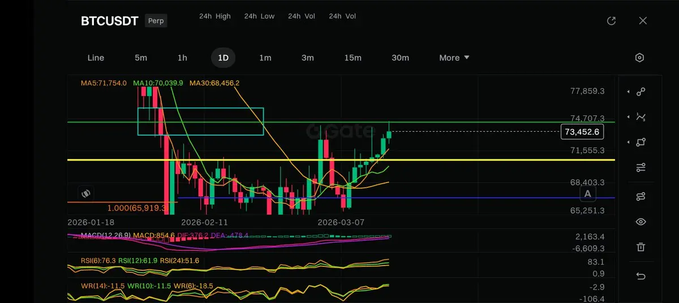Click the 24h Low label

259,16
